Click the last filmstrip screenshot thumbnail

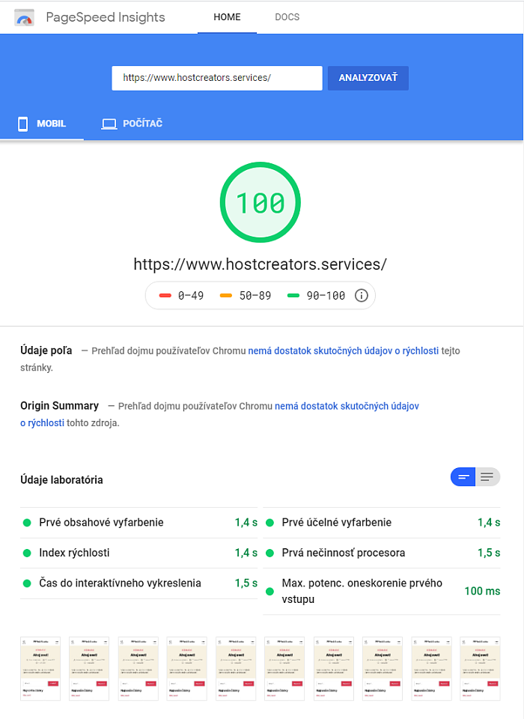tap(480, 669)
